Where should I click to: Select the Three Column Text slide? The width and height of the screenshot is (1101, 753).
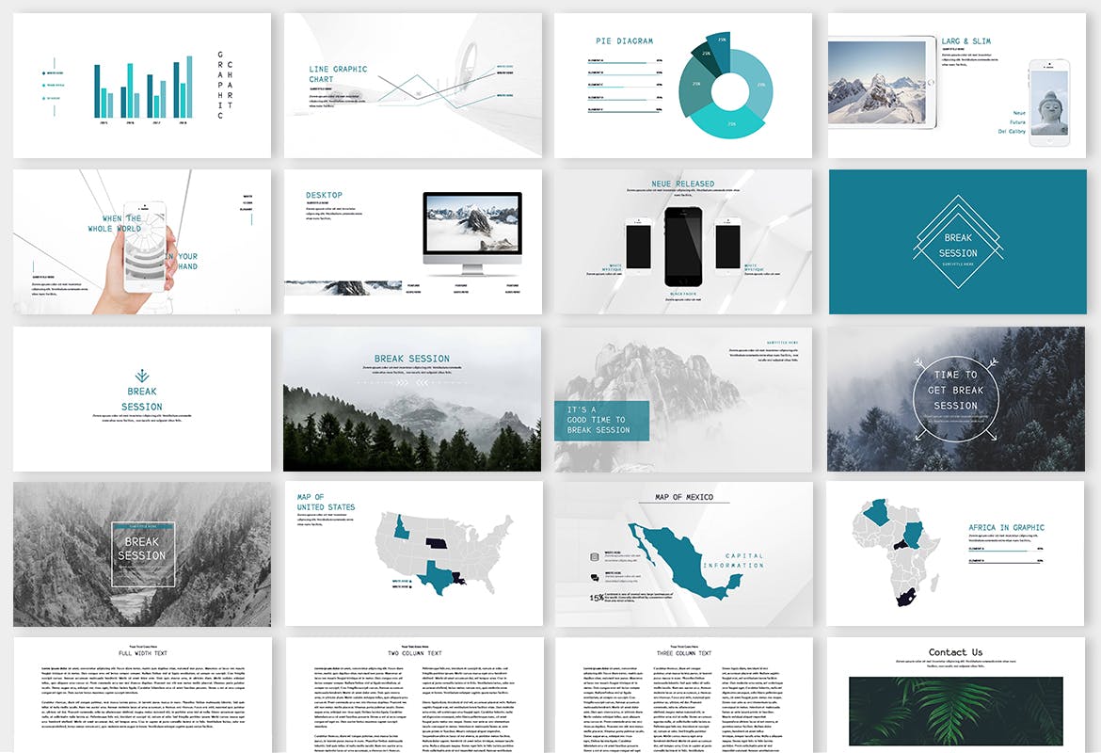[683, 695]
